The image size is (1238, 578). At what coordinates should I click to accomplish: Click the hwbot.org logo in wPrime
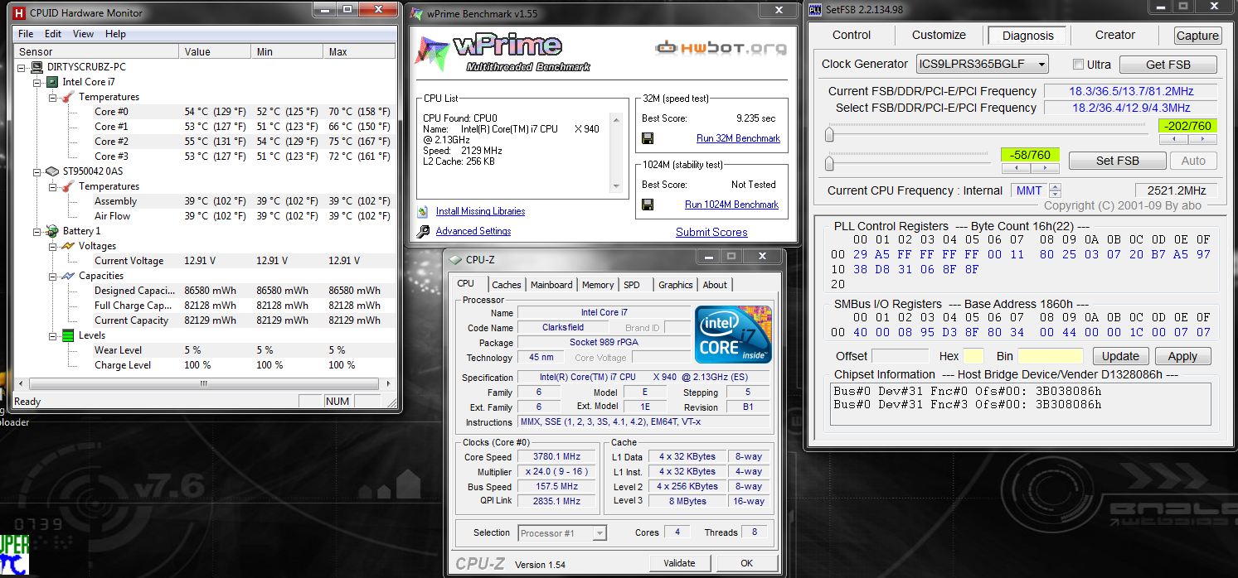click(x=720, y=47)
